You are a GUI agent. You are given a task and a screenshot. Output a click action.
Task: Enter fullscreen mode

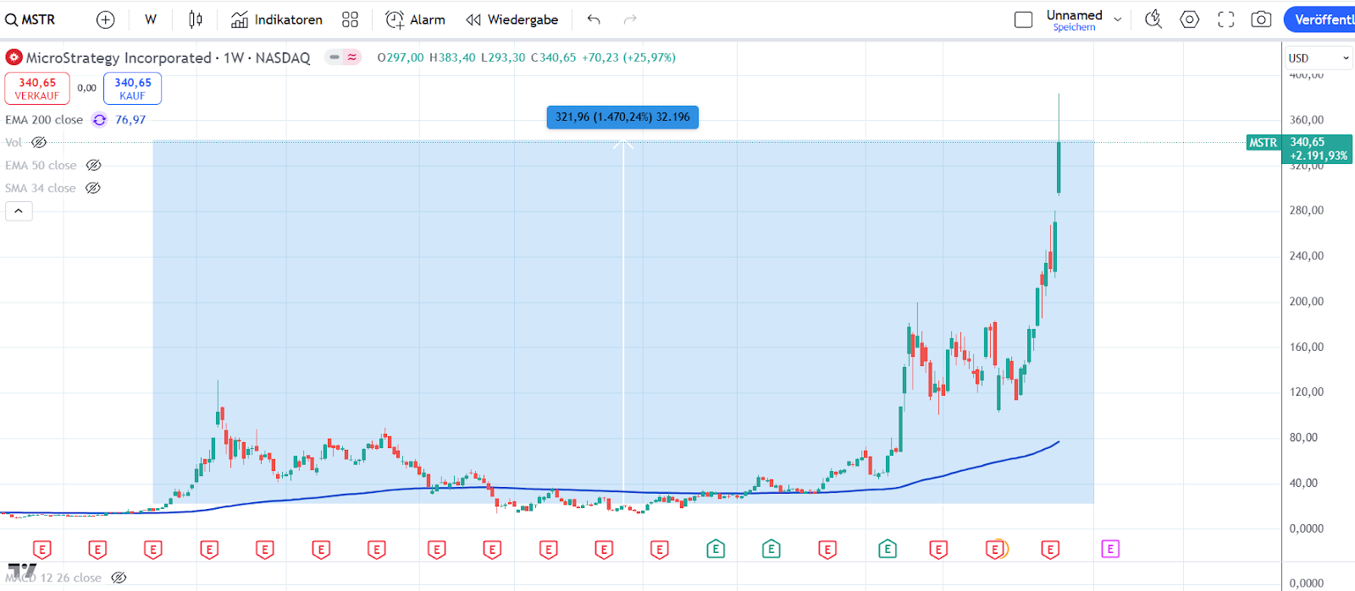(x=1225, y=19)
